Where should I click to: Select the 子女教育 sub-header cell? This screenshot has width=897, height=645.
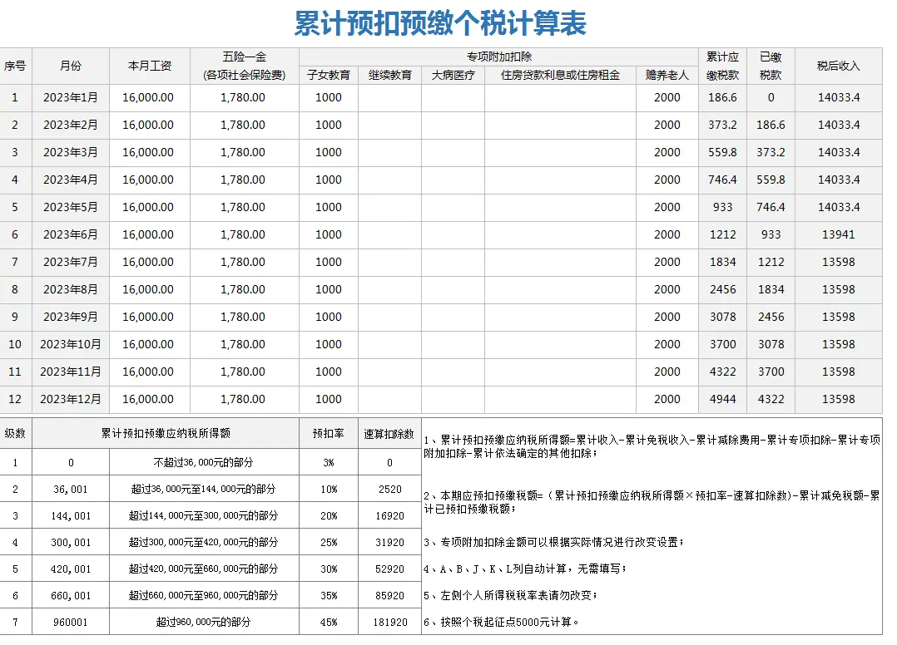point(329,75)
